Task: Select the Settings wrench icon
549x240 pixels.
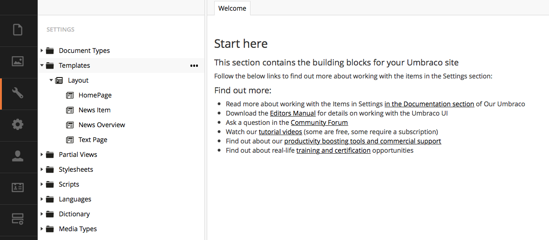Action: click(x=18, y=93)
